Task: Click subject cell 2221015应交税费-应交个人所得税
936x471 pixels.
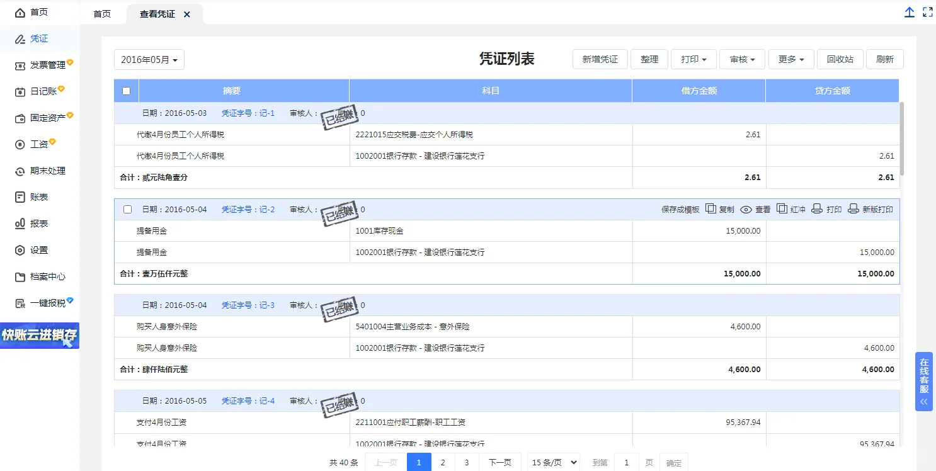Action: 491,135
